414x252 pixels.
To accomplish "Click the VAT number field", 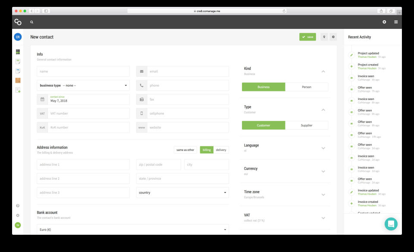I will (88, 113).
